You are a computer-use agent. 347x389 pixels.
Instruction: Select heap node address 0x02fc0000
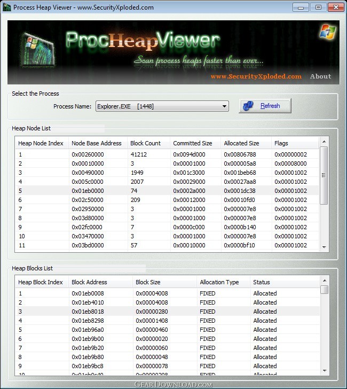tap(87, 227)
